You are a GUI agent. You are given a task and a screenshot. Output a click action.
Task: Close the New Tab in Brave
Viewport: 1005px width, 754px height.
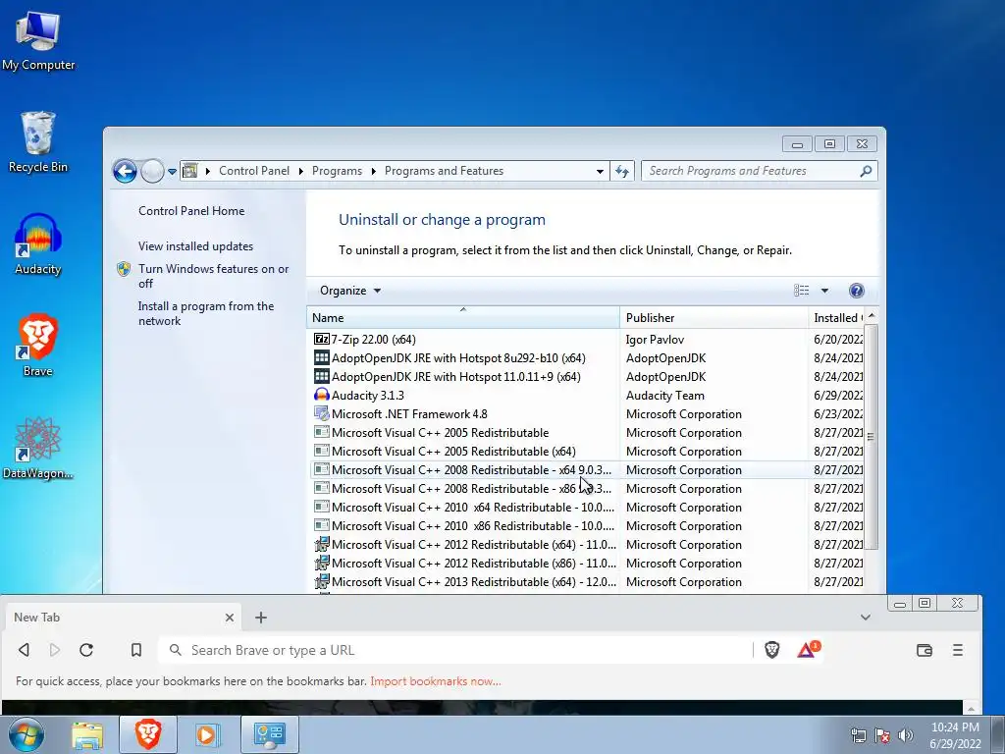pos(229,618)
